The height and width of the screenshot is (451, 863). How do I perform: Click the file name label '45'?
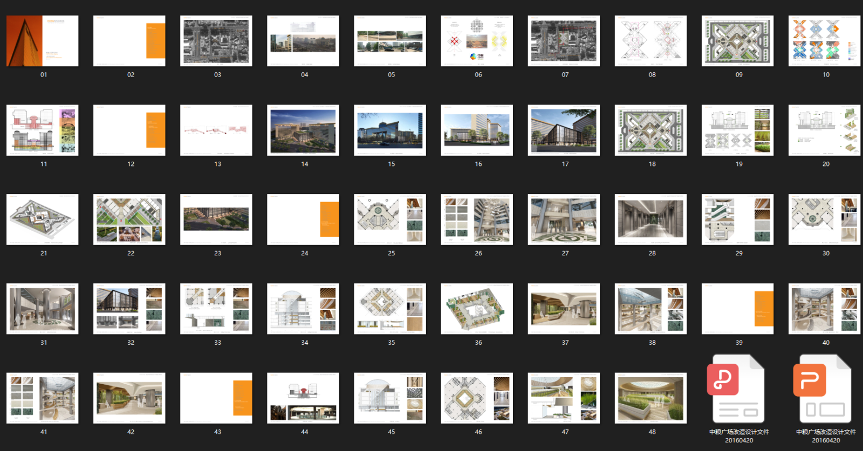coord(392,432)
